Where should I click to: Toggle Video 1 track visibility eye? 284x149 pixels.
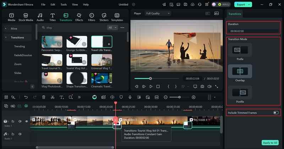[27, 121]
